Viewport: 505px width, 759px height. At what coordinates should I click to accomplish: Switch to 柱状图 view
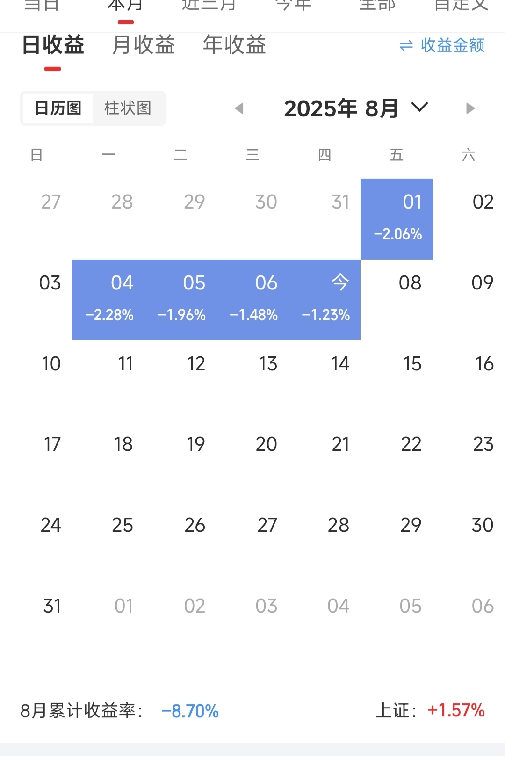(x=128, y=108)
